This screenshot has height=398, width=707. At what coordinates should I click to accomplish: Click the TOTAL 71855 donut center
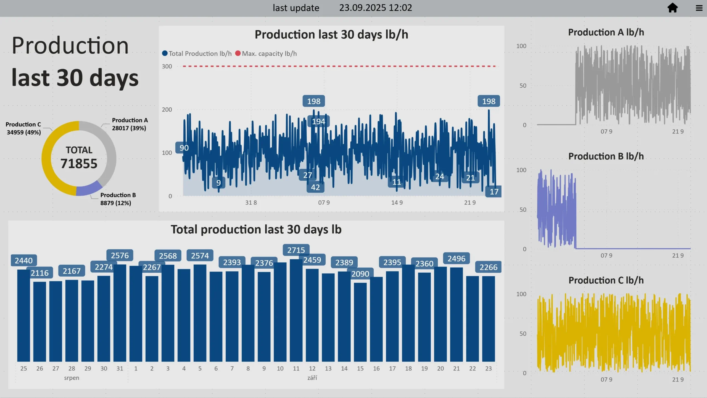click(x=79, y=158)
